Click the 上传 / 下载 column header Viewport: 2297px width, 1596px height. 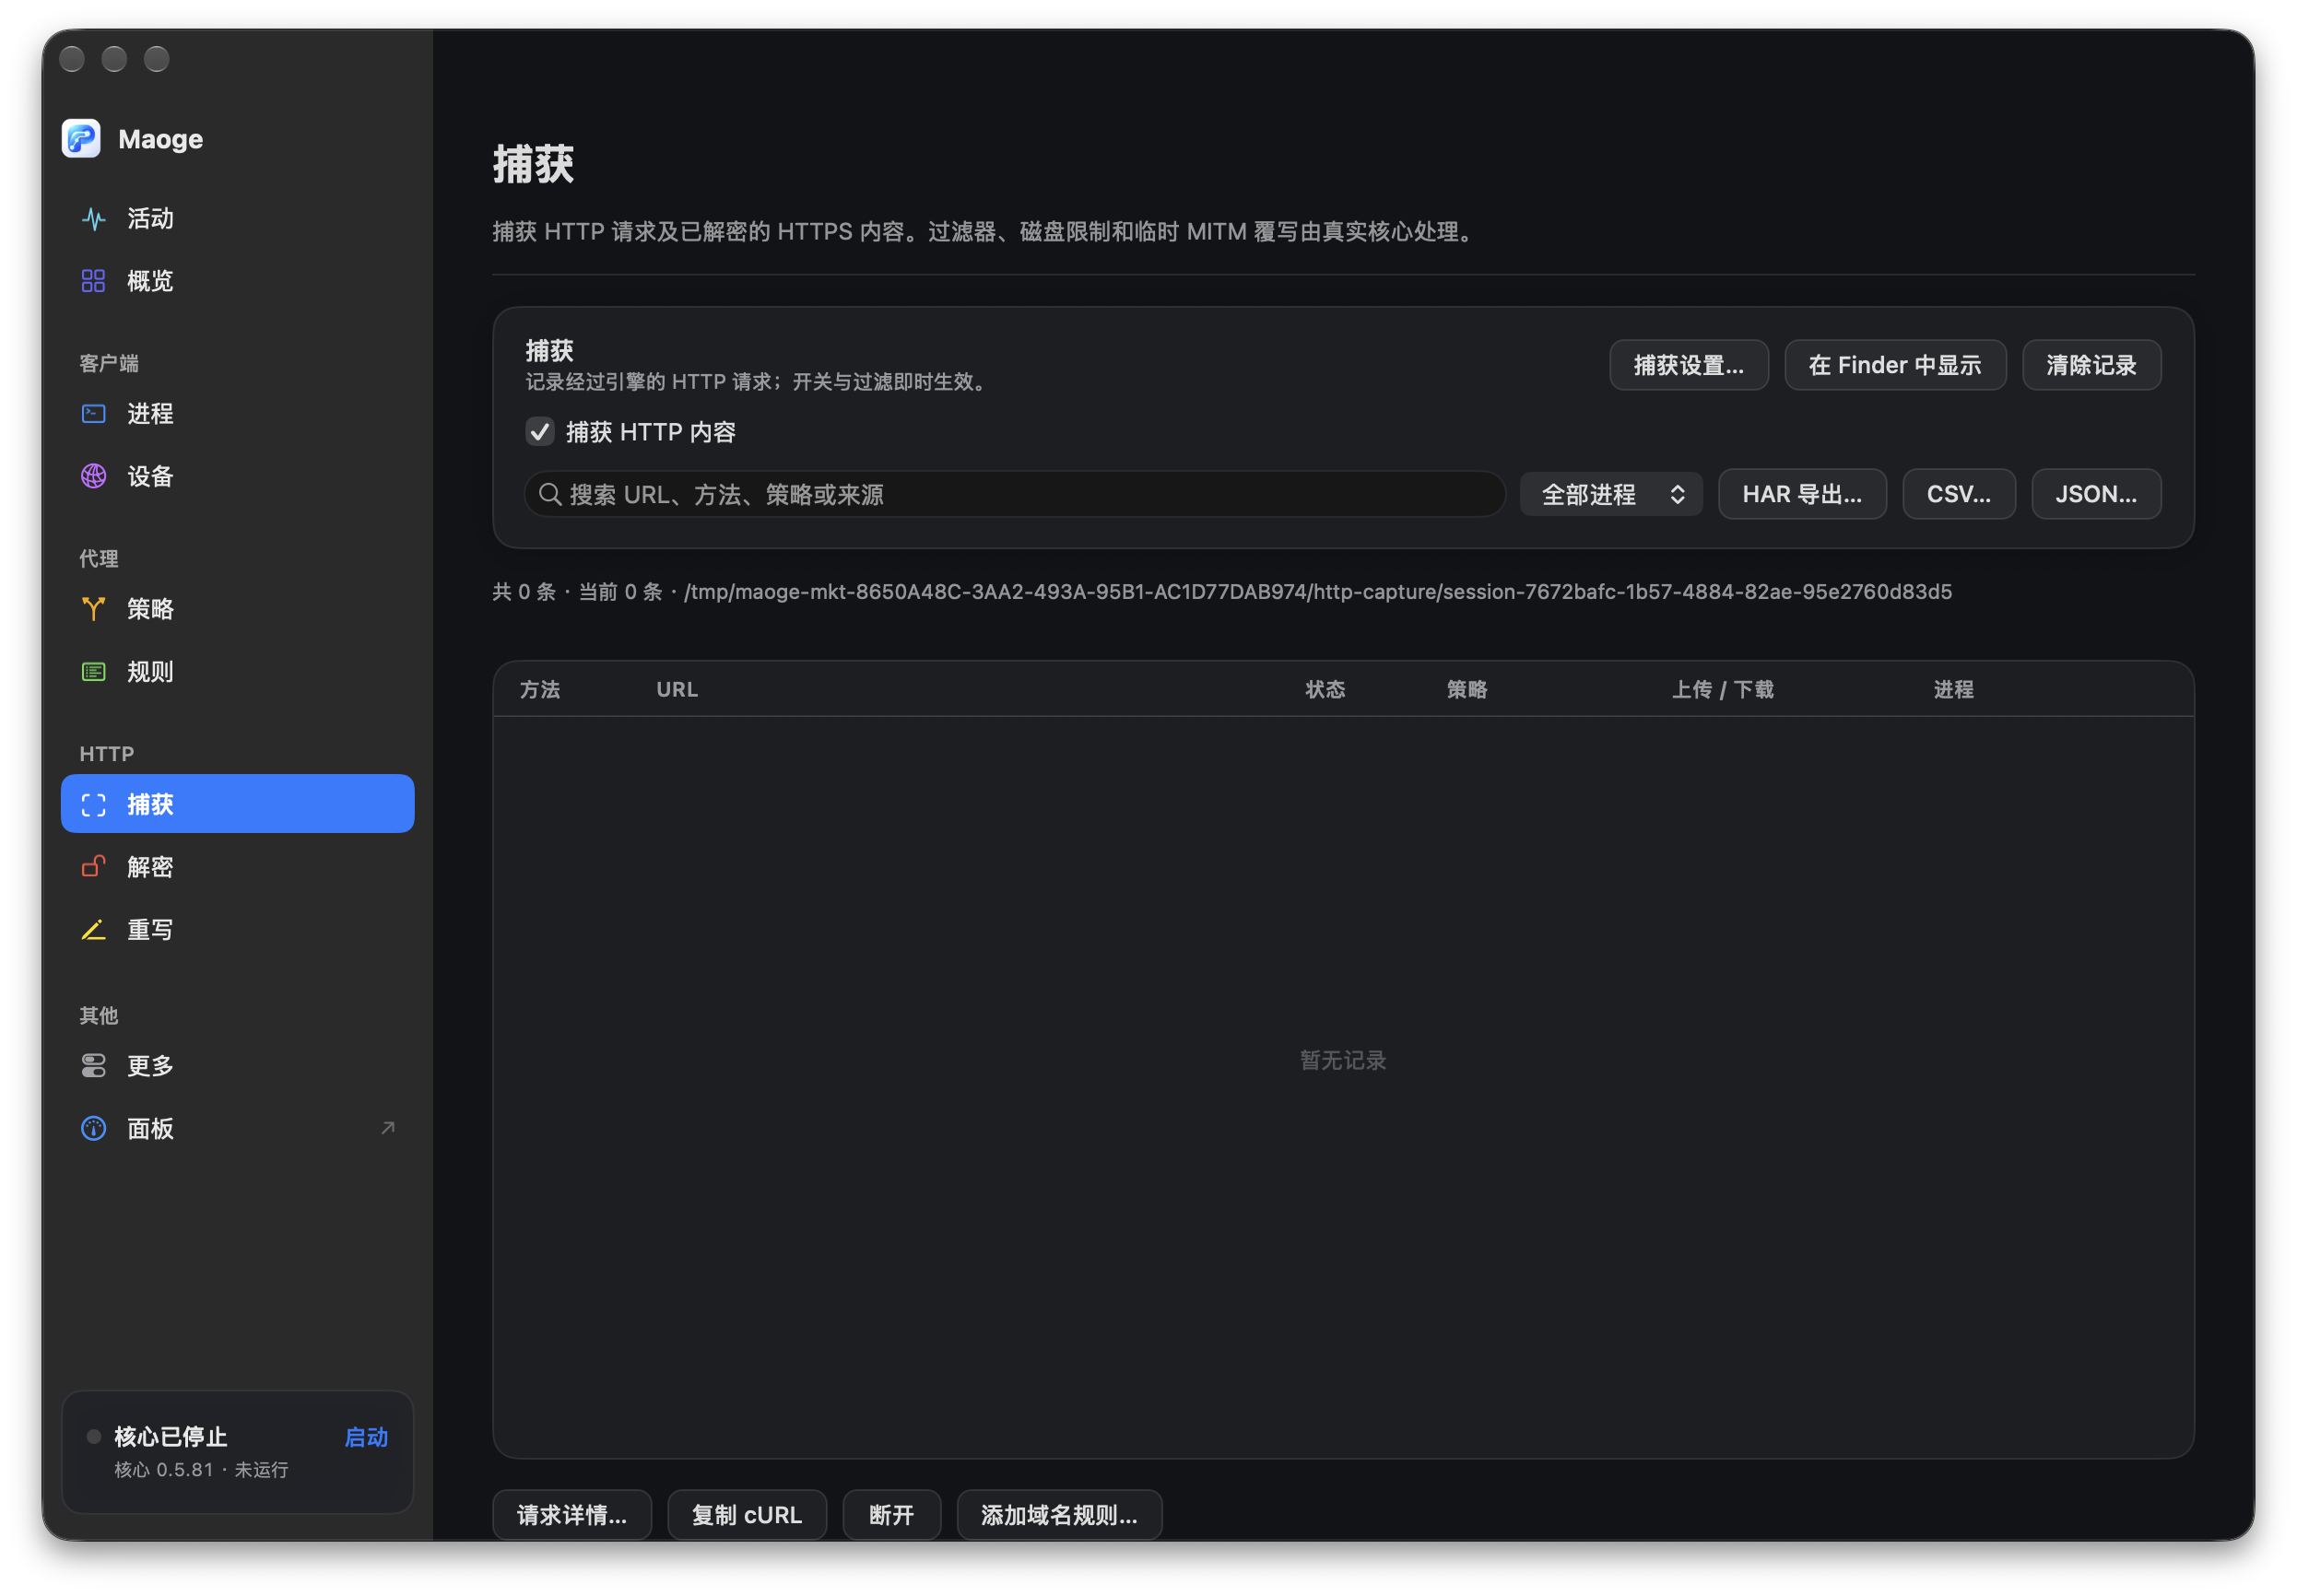(x=1722, y=689)
